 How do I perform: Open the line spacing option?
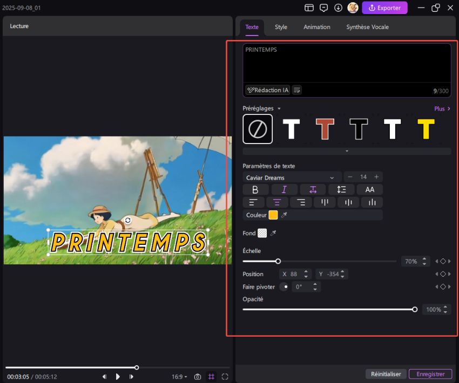point(341,190)
